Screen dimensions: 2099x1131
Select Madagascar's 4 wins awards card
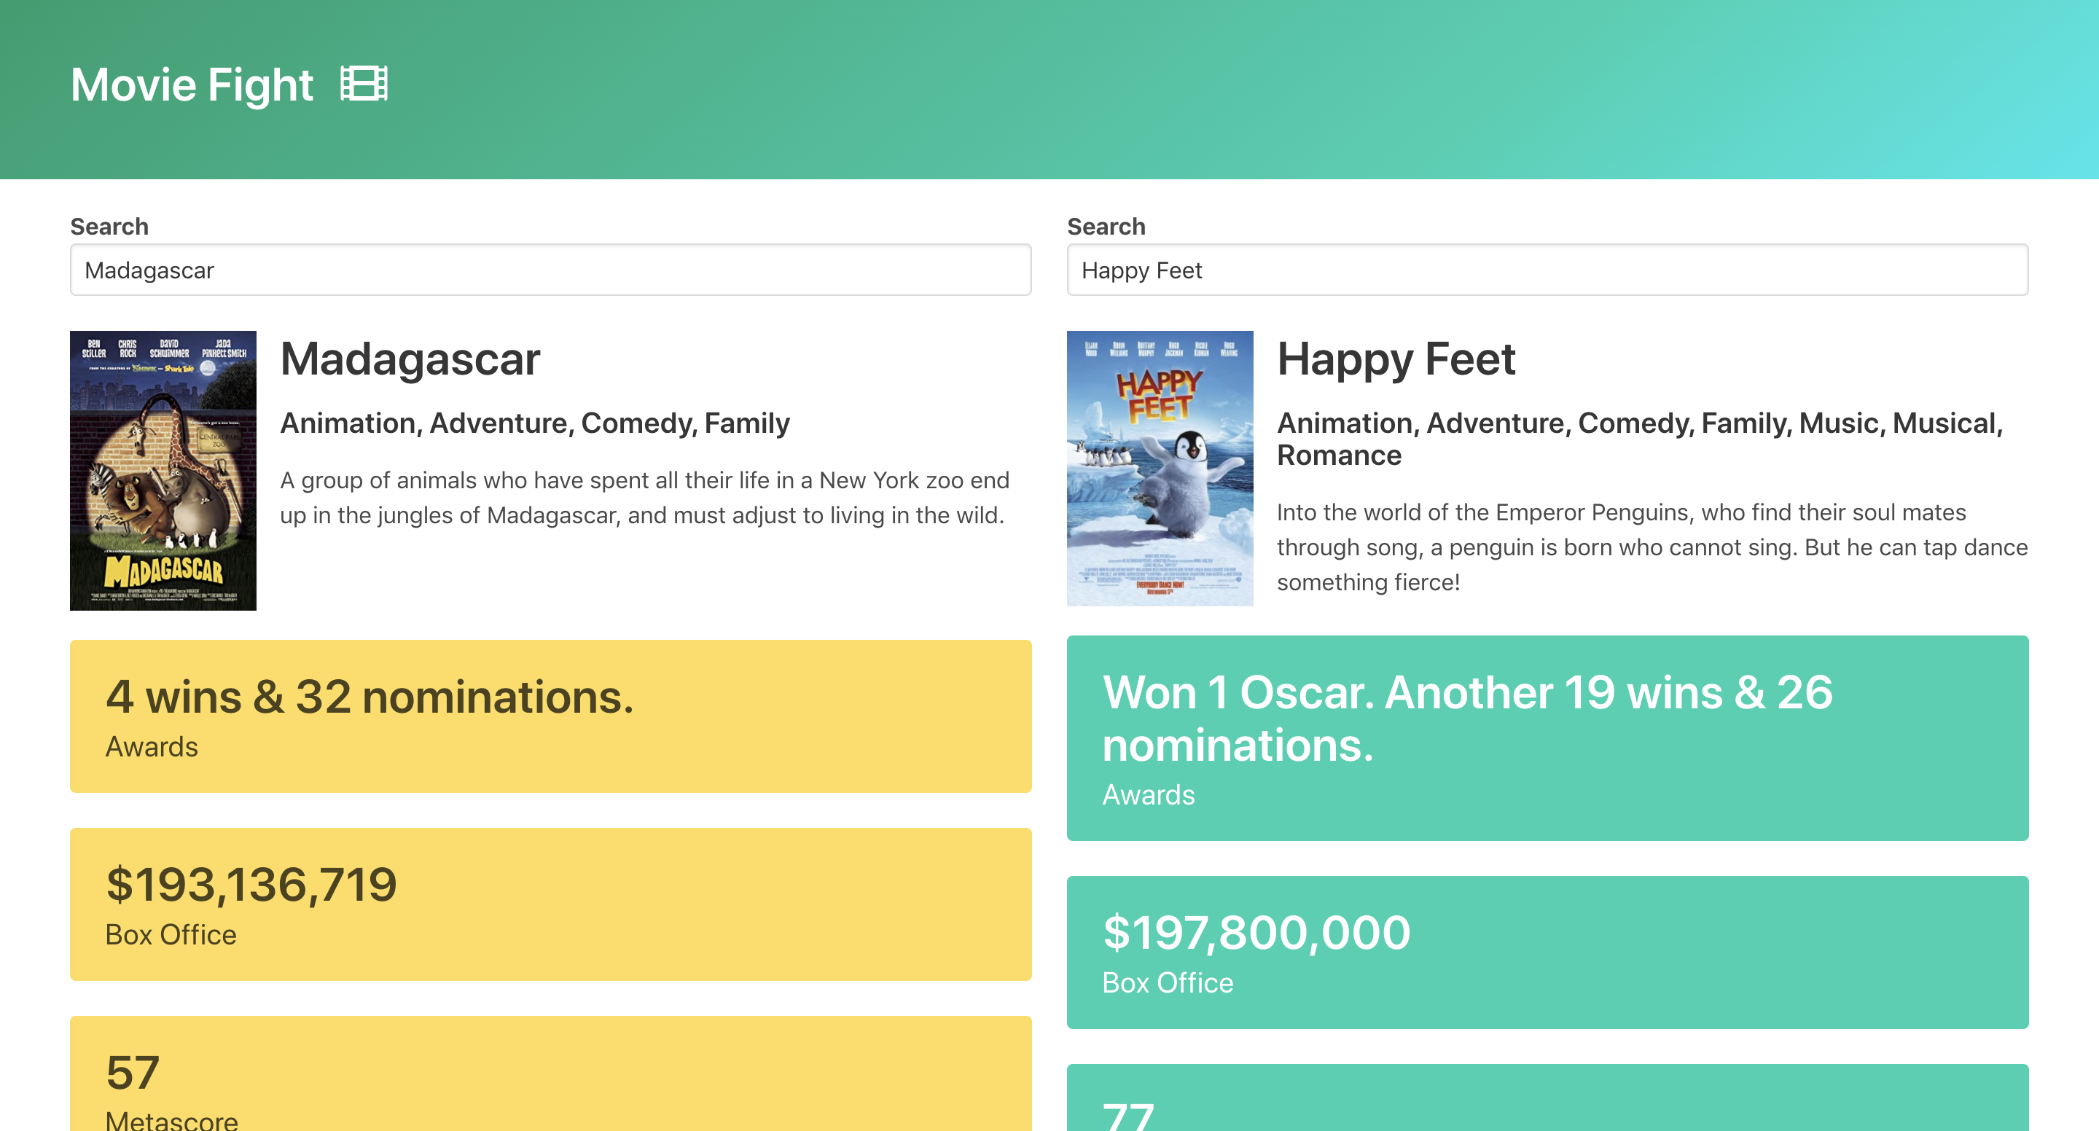[x=550, y=716]
